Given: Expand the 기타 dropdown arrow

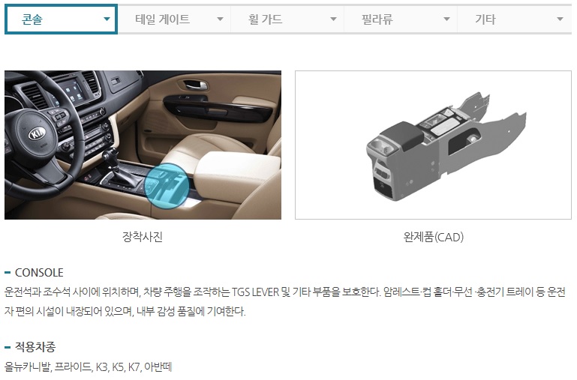Looking at the screenshot, I should (x=560, y=19).
